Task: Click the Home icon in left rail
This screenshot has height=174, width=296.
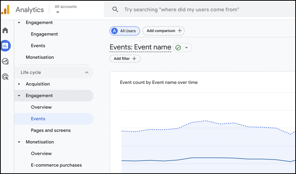Action: click(5, 30)
